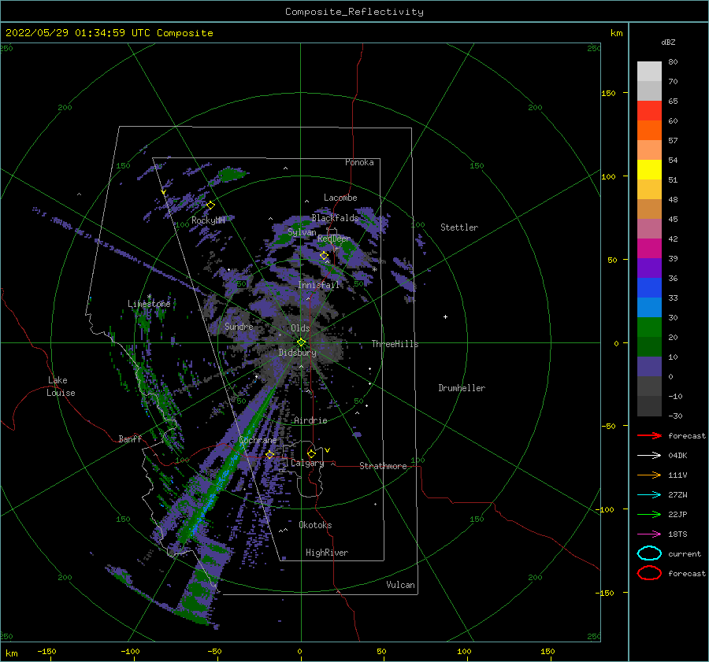Click the Lake Louise label
Viewport: 709px width, 662px height.
pyautogui.click(x=61, y=386)
